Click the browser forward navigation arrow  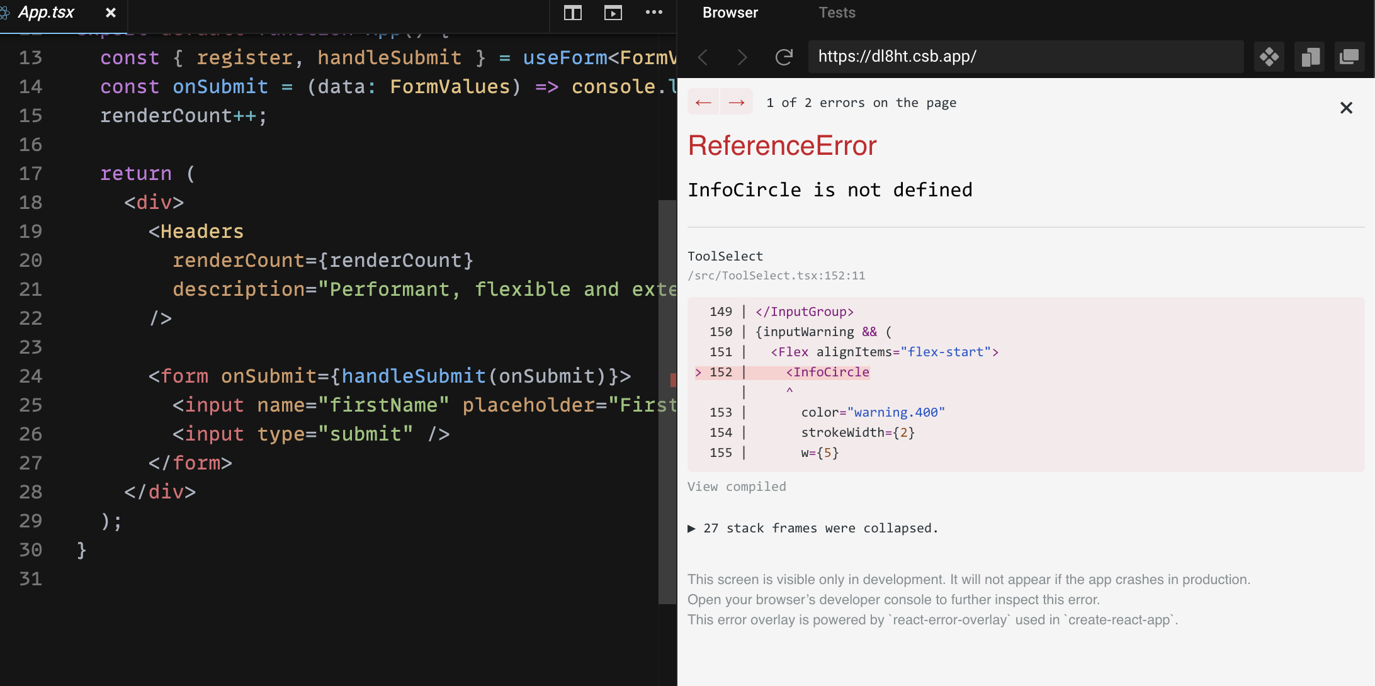pyautogui.click(x=742, y=57)
